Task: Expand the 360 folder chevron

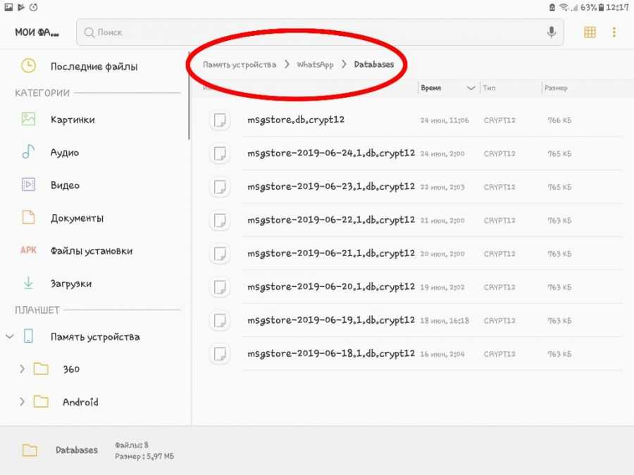Action: point(23,369)
